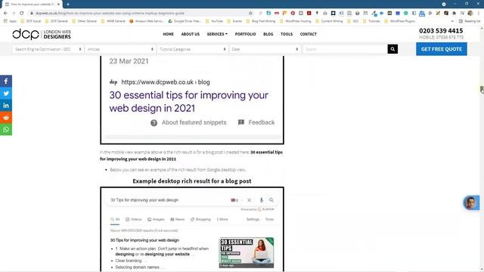484x272 pixels.
Task: Share the page via WhatsApp
Action: coord(6,129)
